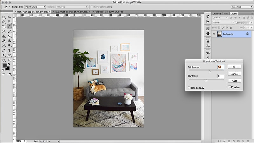Viewport: 254px width, 143px height.
Task: Click Create new layer icon
Action: coord(243,141)
